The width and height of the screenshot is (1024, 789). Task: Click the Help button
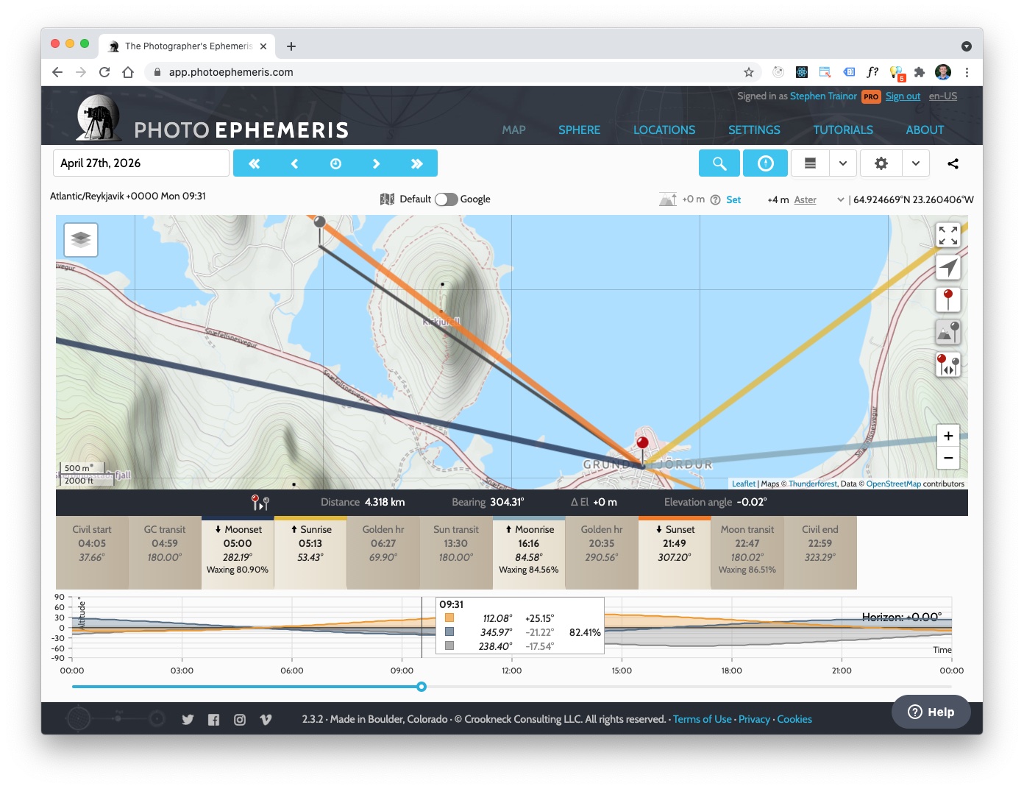click(x=931, y=712)
